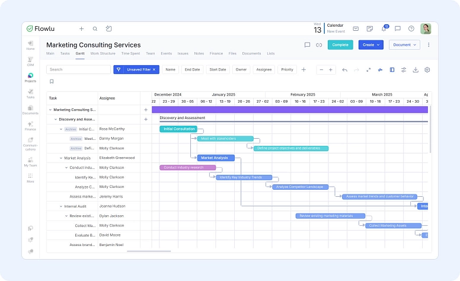Open Gantt settings gear icon
This screenshot has width=460, height=281.
427,69
